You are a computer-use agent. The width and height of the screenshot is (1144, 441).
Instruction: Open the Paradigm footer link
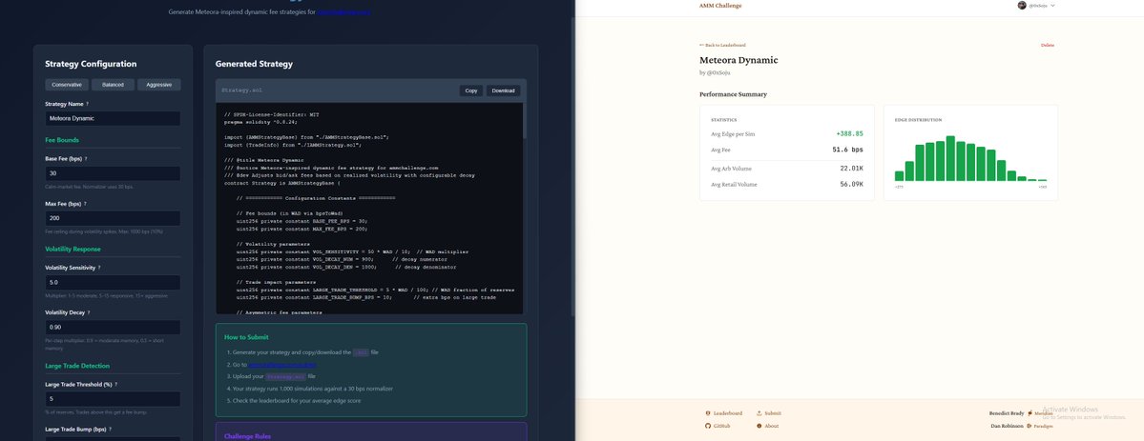point(1044,426)
